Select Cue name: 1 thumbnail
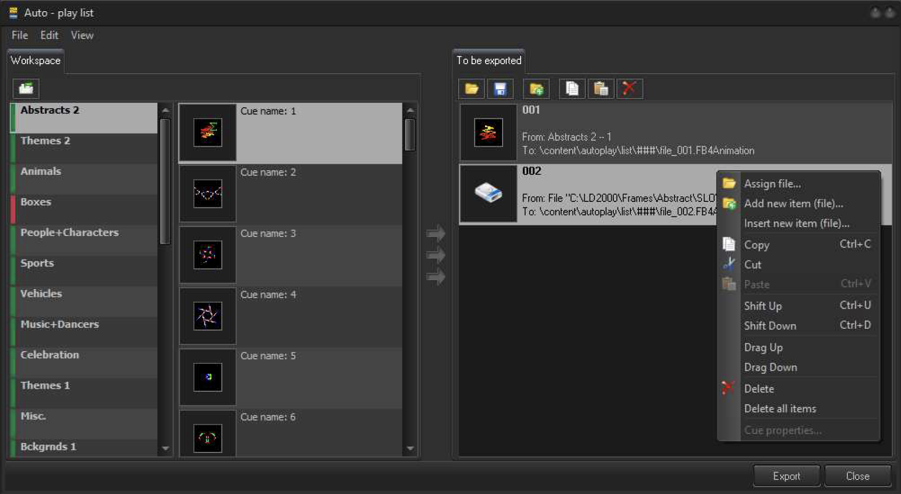Viewport: 901px width, 494px height. coord(208,132)
